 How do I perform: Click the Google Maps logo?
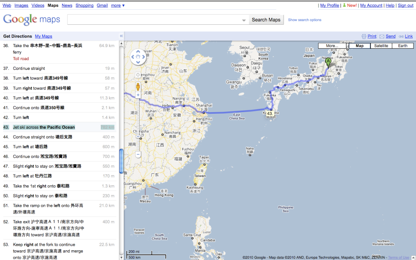pos(32,19)
